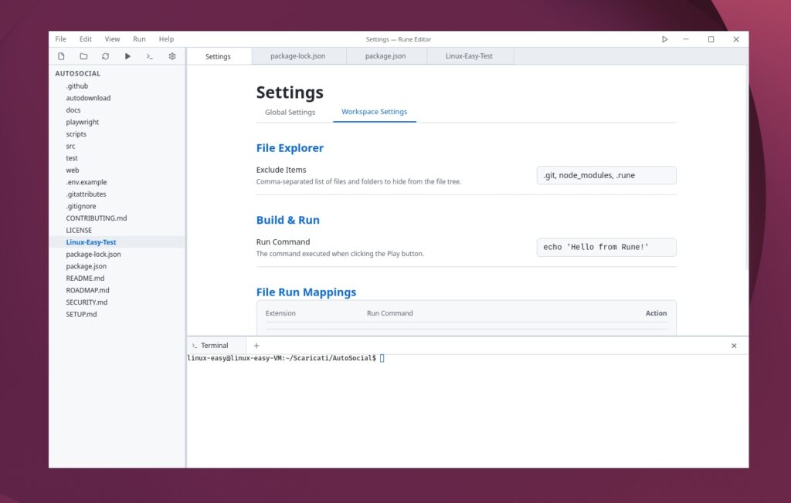The width and height of the screenshot is (791, 503).
Task: Select the Global Settings tab
Action: coord(290,112)
